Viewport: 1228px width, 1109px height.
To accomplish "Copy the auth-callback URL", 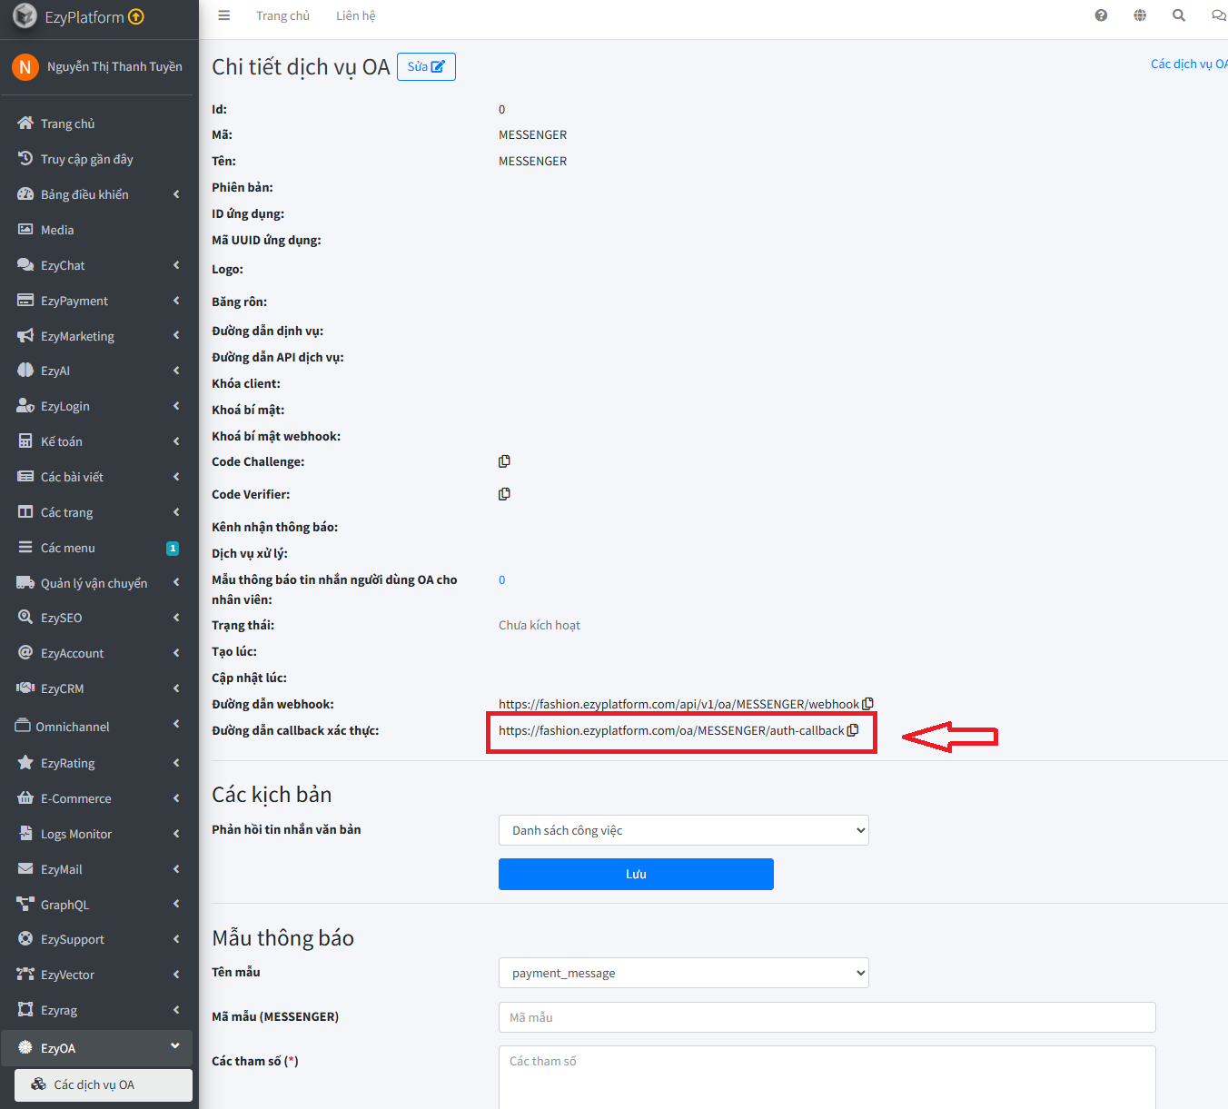I will 853,730.
